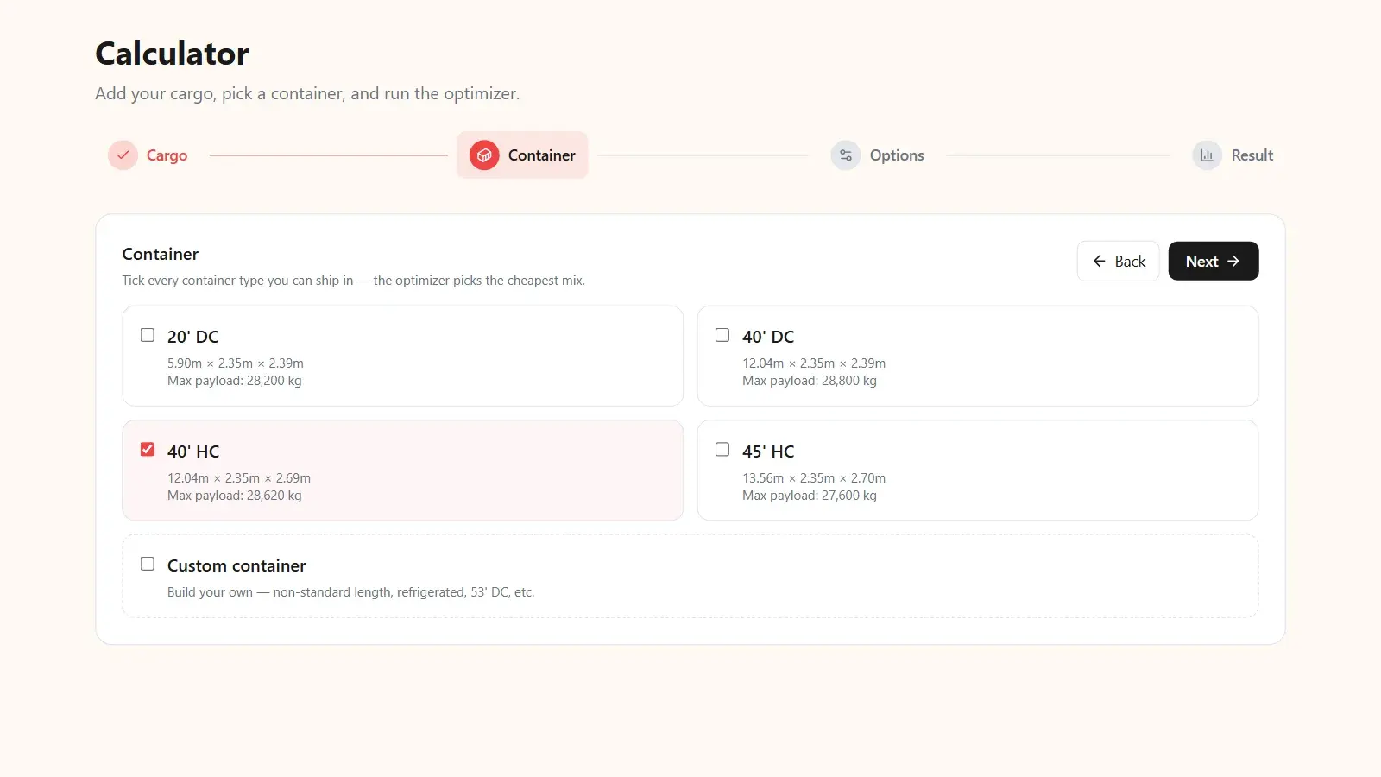Click the Container section heading in the card
Screen dimensions: 1381x777
pos(161,254)
